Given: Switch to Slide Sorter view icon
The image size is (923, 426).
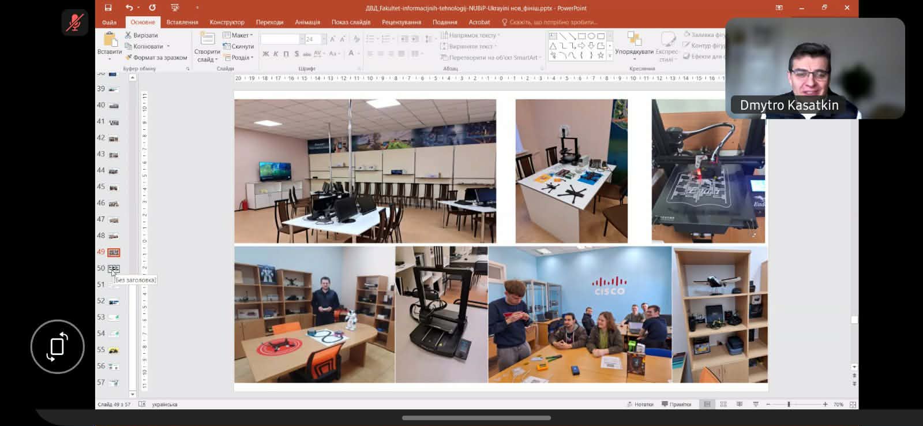Looking at the screenshot, I should (723, 404).
